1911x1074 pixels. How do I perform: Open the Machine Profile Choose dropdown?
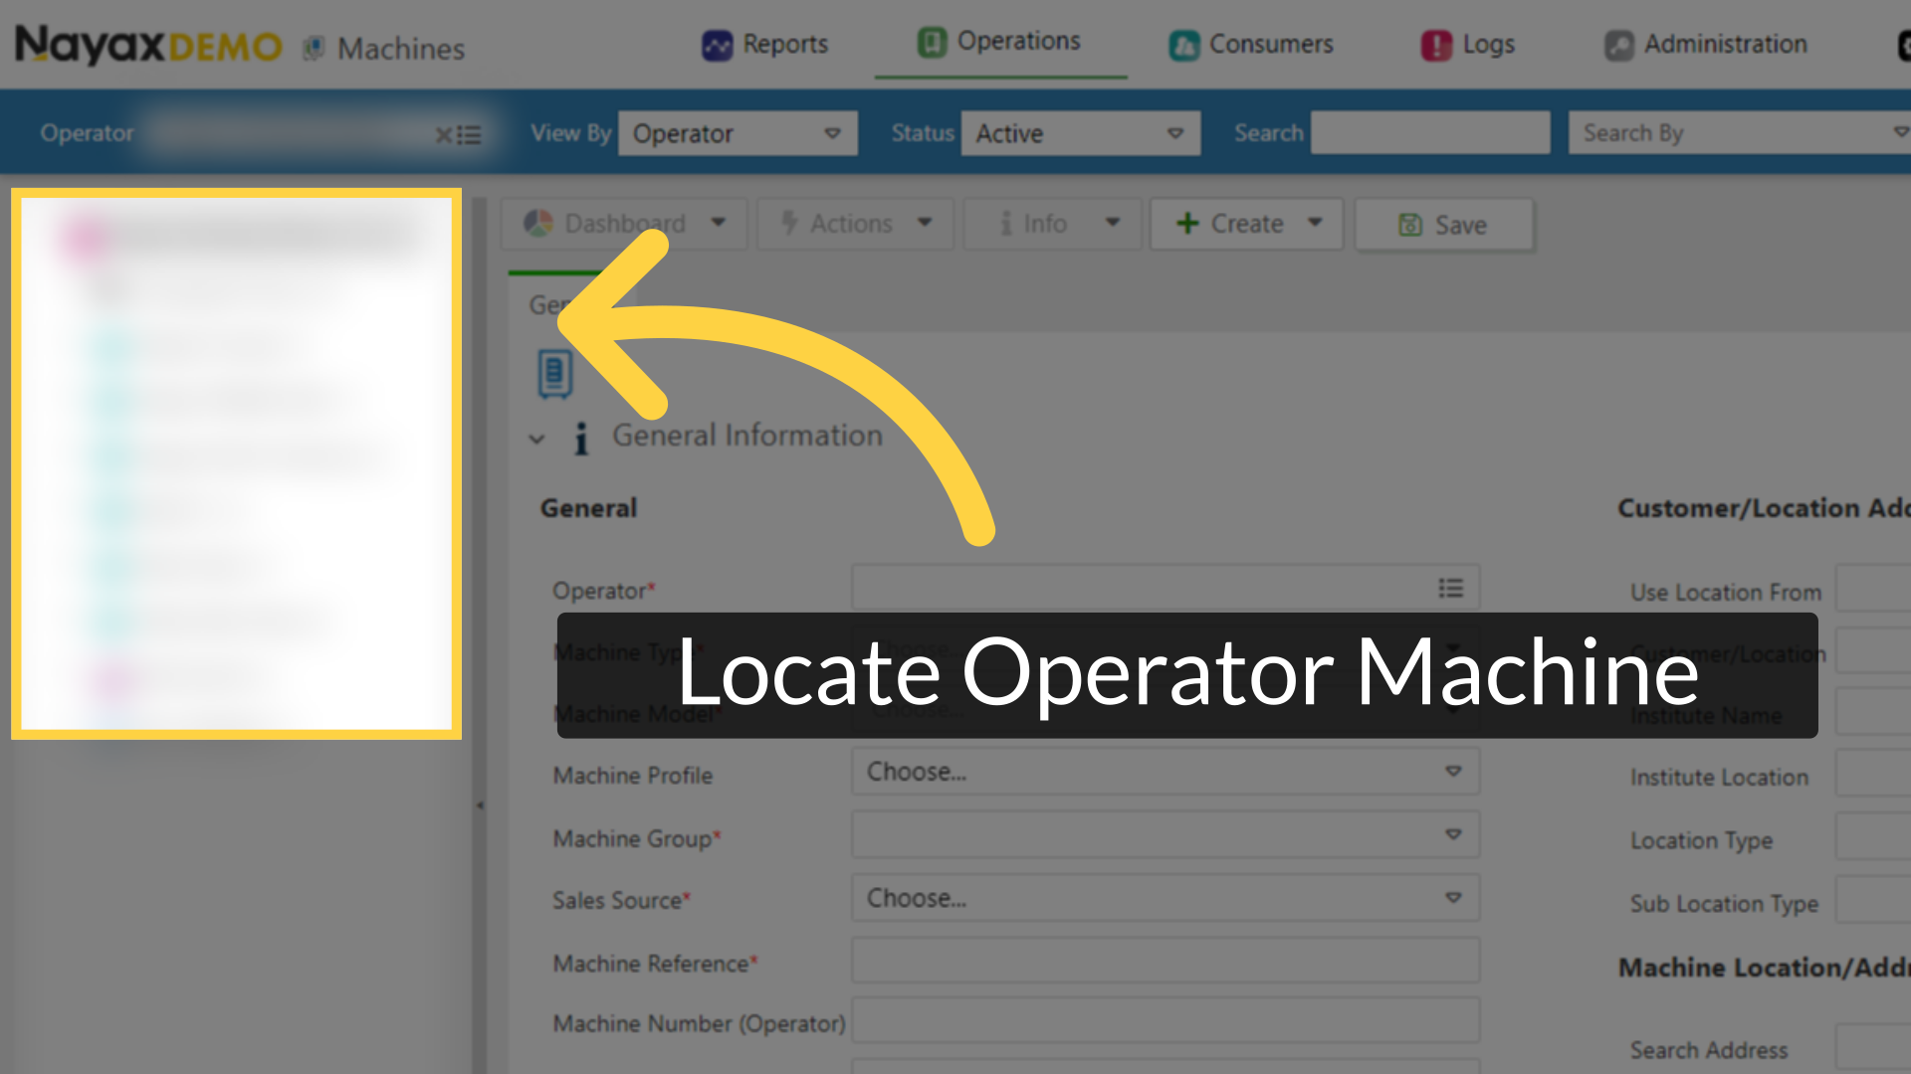(x=1165, y=772)
